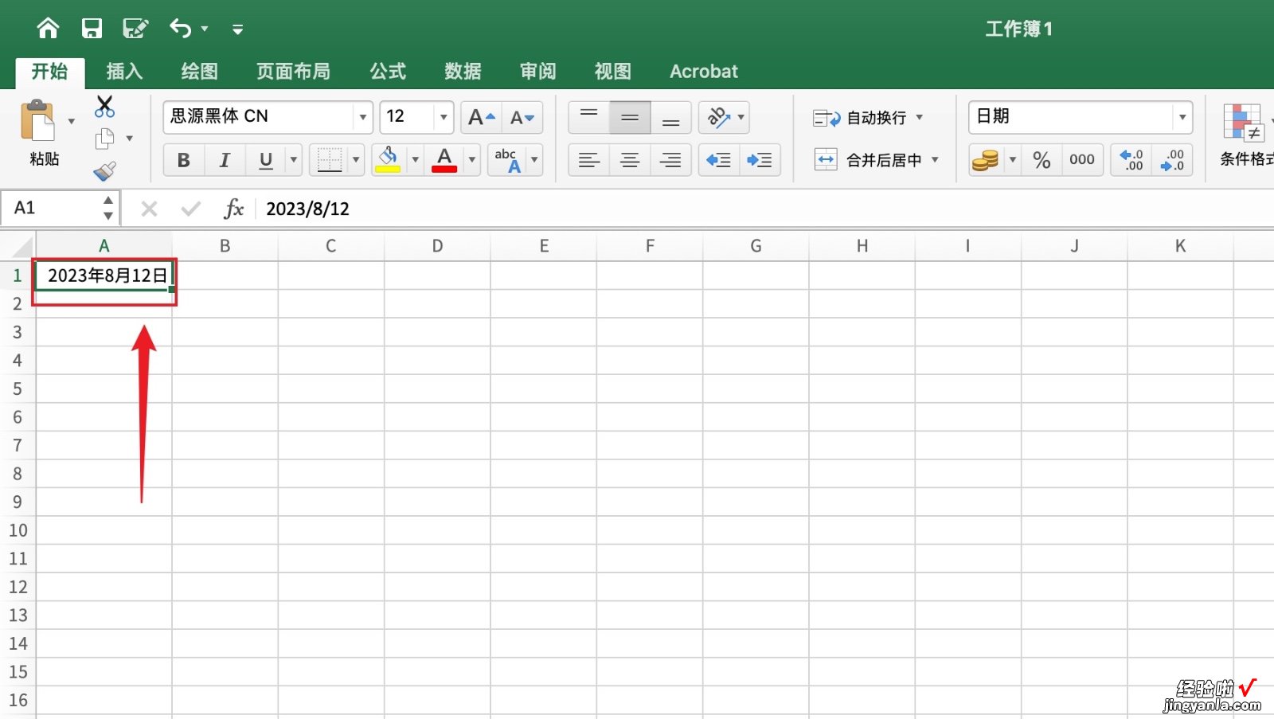
Task: Open the copy options dropdown arrow
Action: click(x=129, y=139)
